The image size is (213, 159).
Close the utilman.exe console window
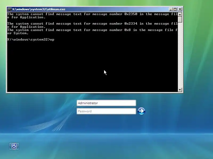click(x=180, y=9)
